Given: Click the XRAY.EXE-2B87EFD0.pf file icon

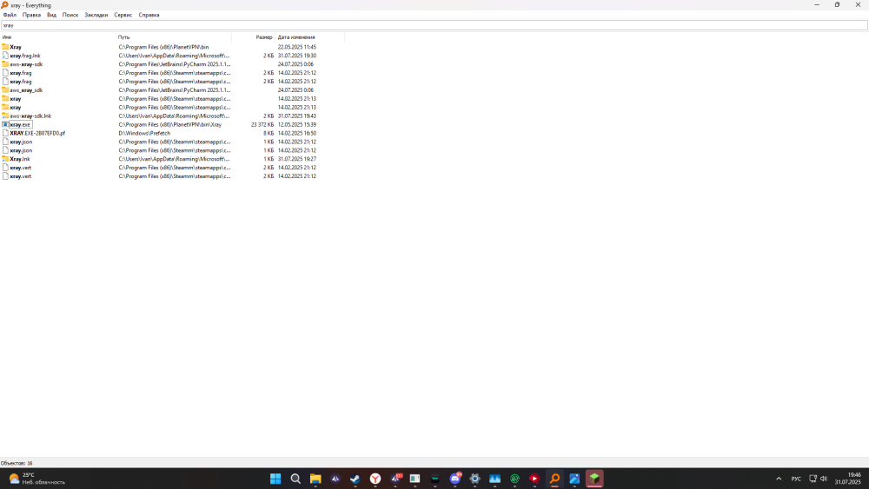Looking at the screenshot, I should tap(5, 133).
